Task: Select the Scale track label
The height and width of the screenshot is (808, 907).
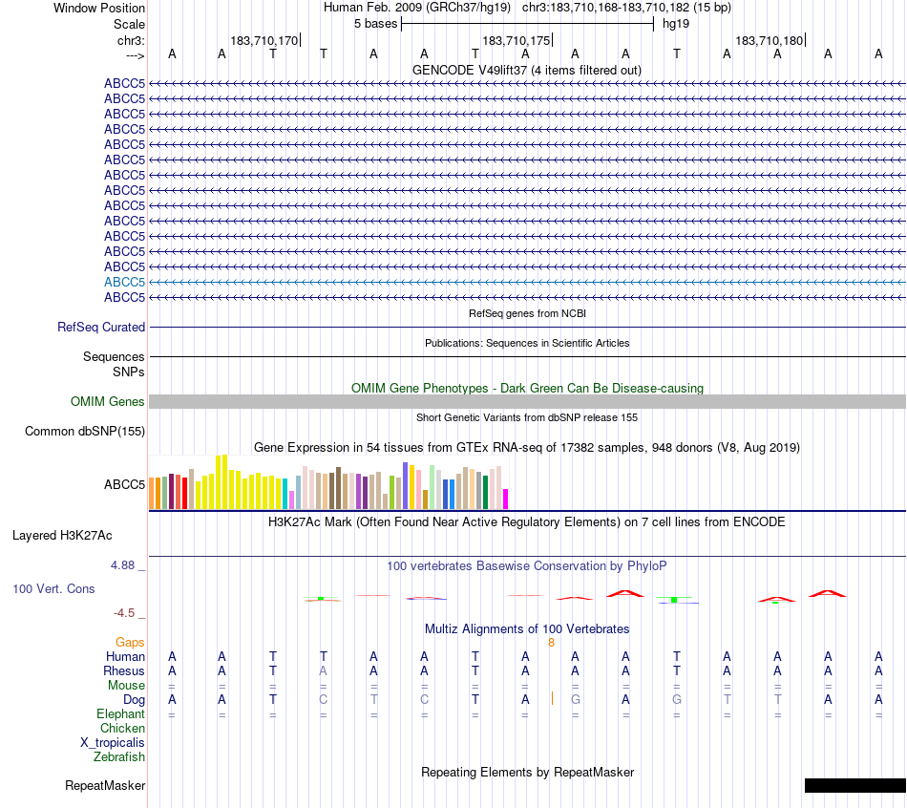Action: pos(129,24)
